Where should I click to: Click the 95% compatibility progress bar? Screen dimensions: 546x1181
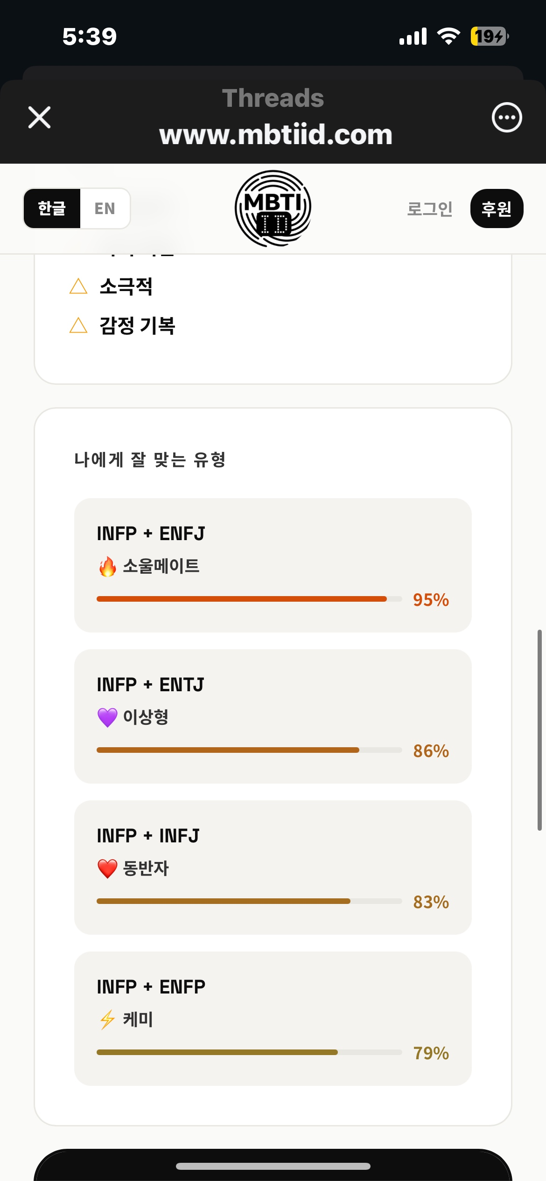(249, 599)
